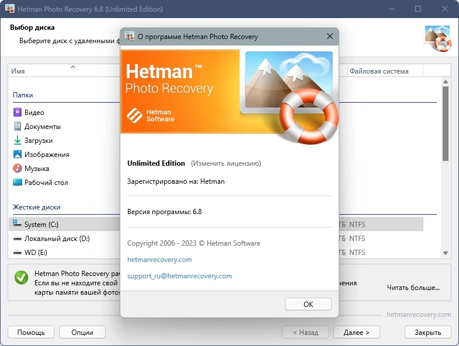This screenshot has height=346, width=459.
Task: Select the Документы folder row
Action: click(x=64, y=127)
